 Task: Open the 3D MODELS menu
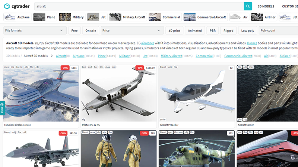pos(266,6)
